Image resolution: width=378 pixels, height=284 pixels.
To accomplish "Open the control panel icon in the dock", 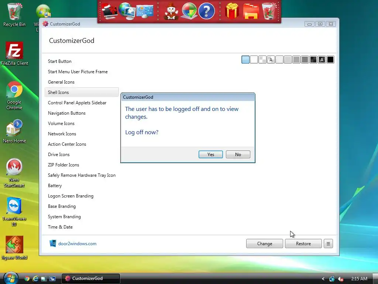I will coord(145,11).
